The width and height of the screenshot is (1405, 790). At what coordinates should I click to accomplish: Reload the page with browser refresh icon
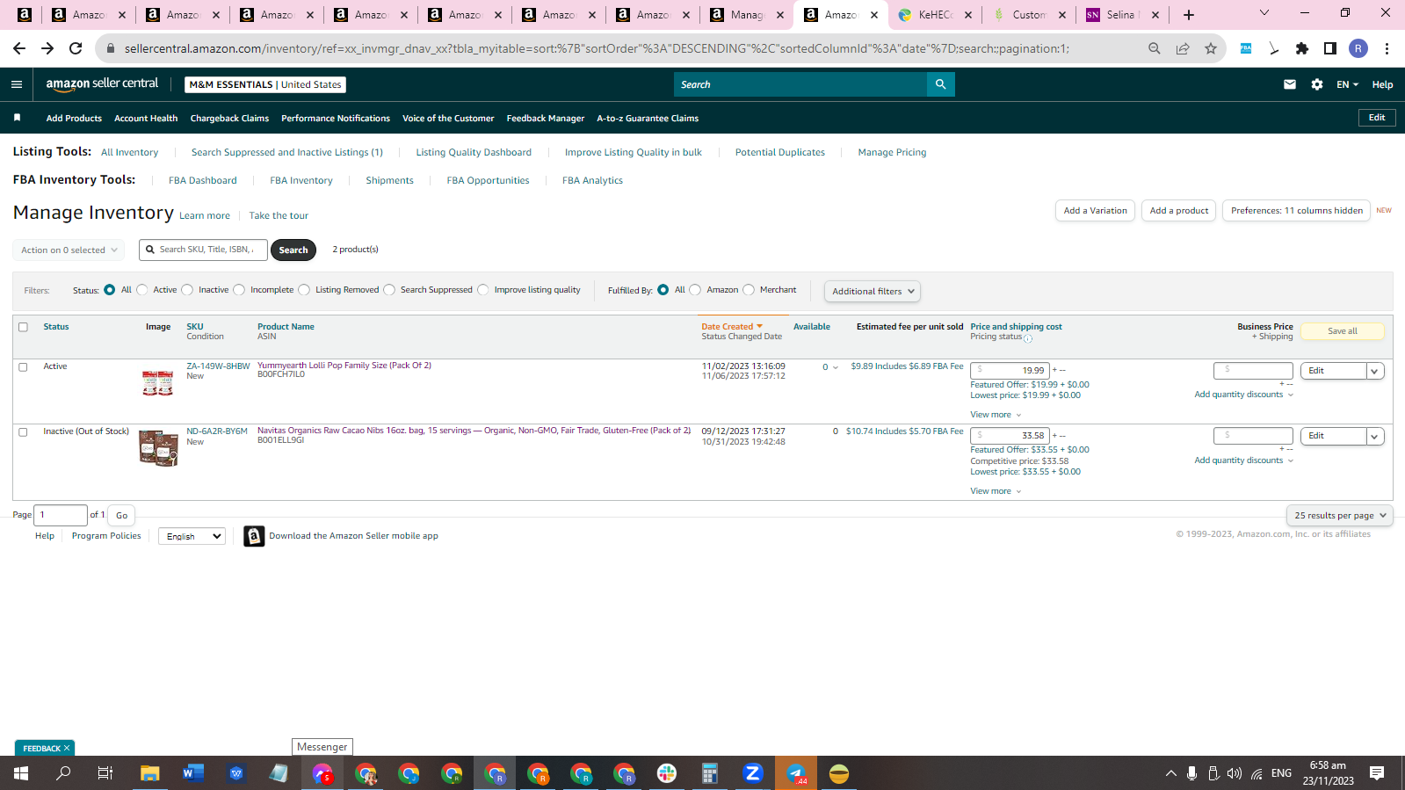click(76, 48)
